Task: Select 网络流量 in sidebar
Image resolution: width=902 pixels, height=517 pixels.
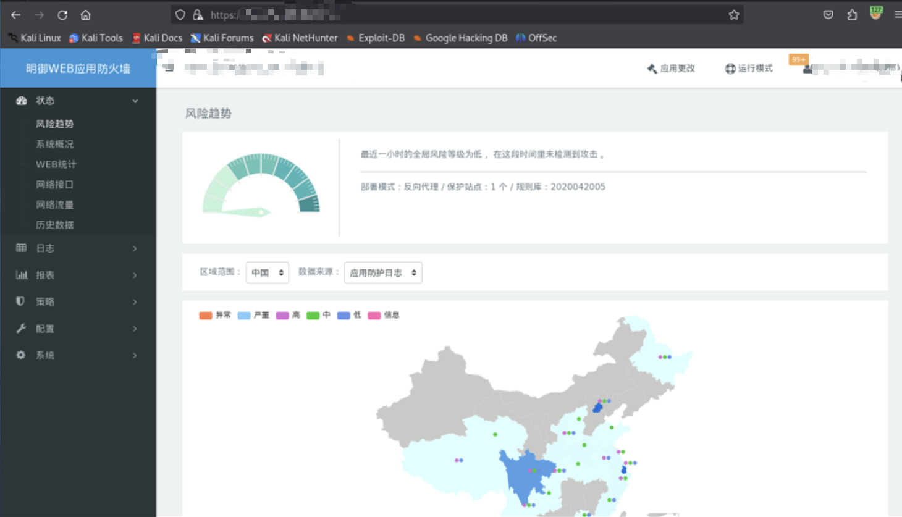Action: pos(54,204)
